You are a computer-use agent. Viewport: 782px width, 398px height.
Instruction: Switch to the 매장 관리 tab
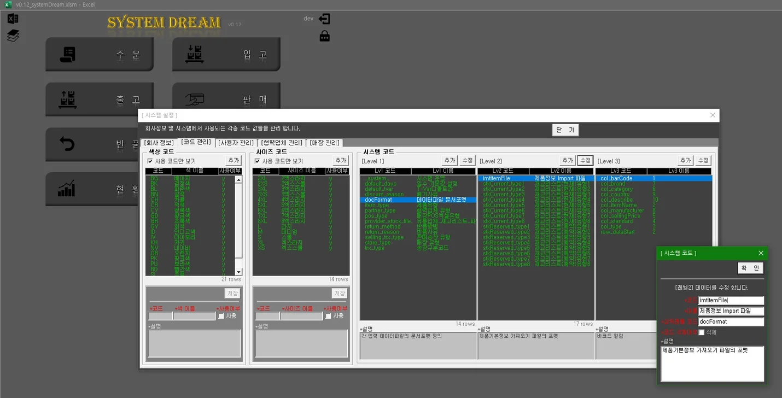tap(324, 143)
